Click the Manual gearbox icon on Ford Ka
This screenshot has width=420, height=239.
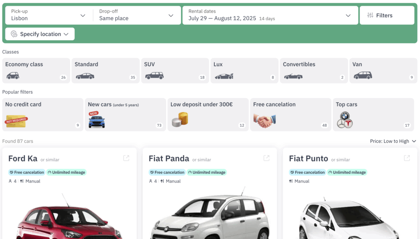[22, 181]
